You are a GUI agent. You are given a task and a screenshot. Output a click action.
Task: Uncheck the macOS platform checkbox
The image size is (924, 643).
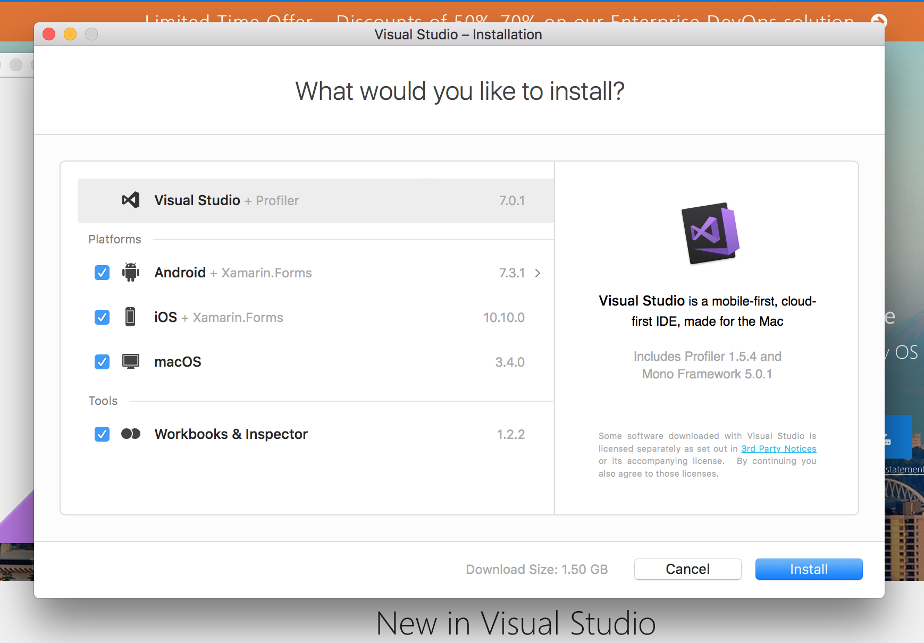102,362
